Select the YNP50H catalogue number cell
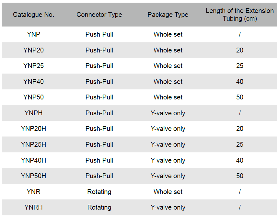This screenshot has height=218, width=279. click(x=33, y=176)
